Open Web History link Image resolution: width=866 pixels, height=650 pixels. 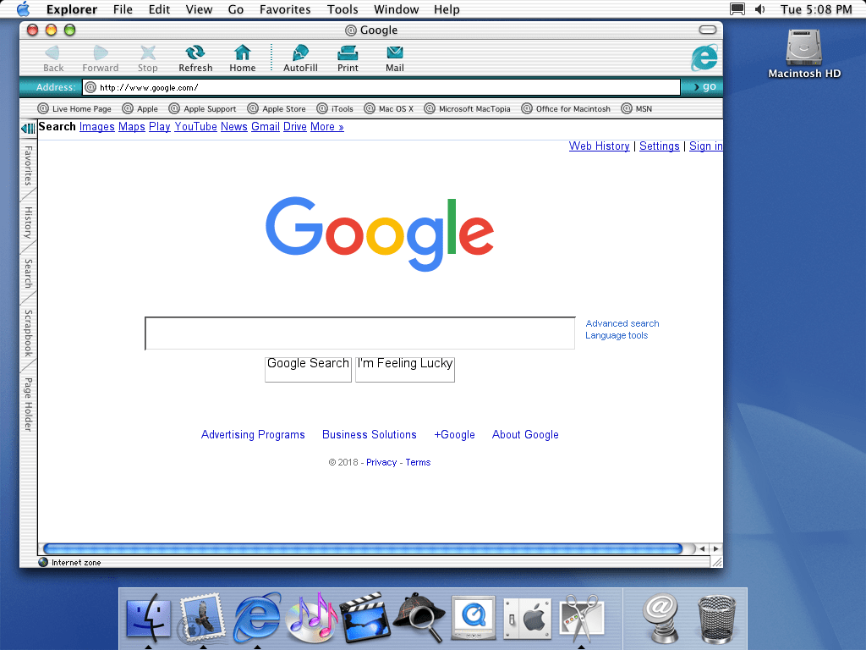pos(600,146)
